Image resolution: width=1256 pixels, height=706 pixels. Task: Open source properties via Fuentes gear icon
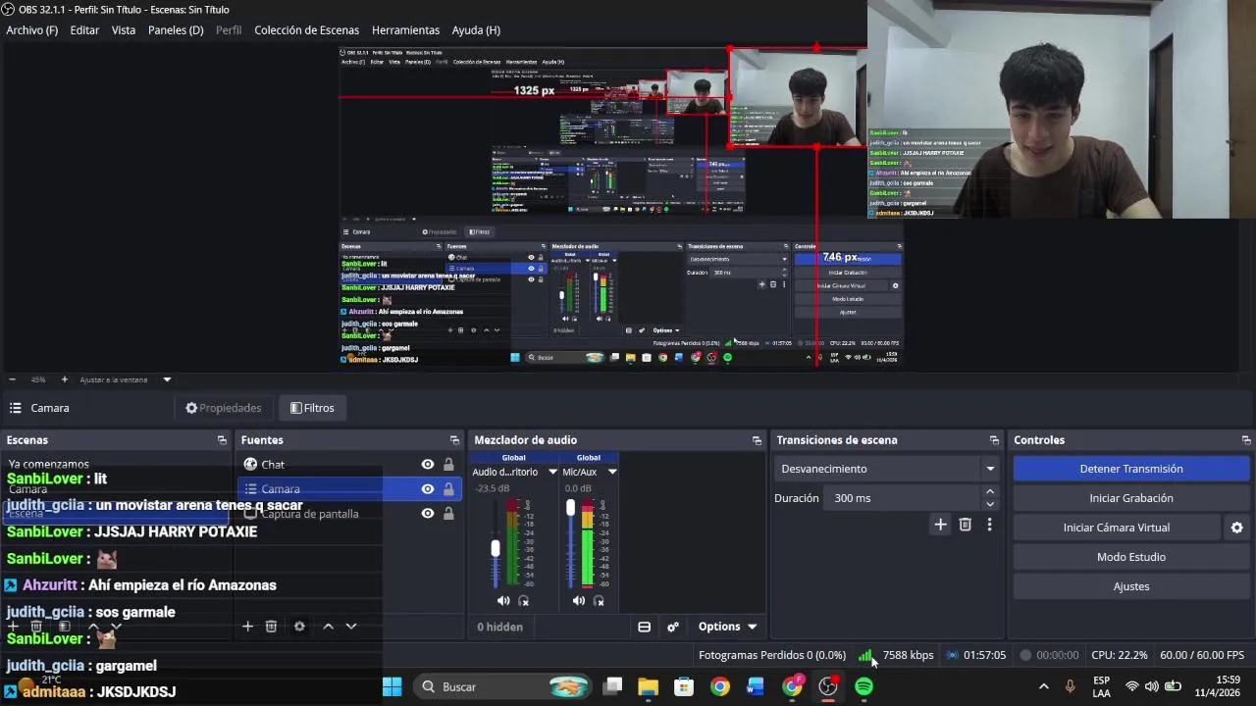coord(299,627)
